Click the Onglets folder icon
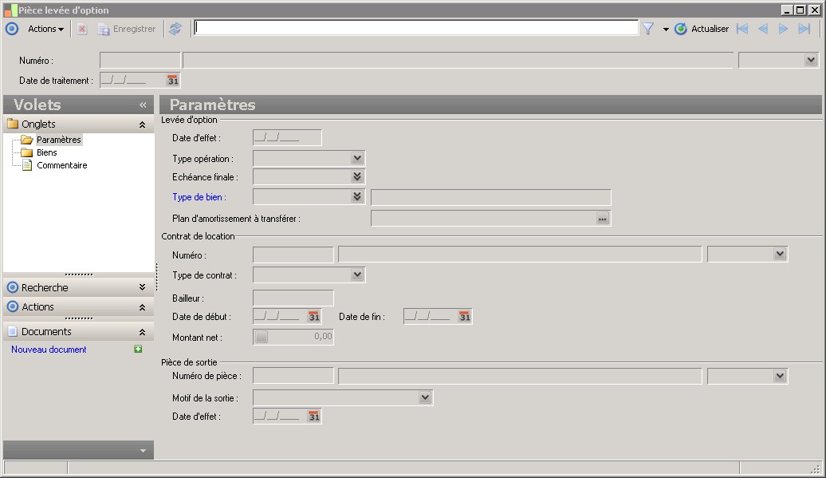826x478 pixels. click(13, 124)
